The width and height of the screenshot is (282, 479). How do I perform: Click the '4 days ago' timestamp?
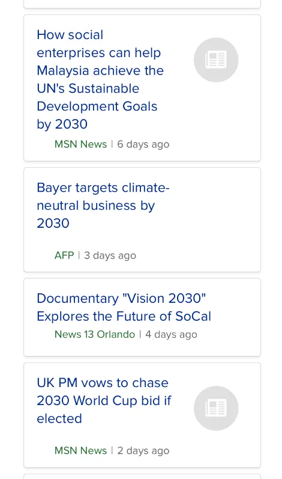(171, 334)
